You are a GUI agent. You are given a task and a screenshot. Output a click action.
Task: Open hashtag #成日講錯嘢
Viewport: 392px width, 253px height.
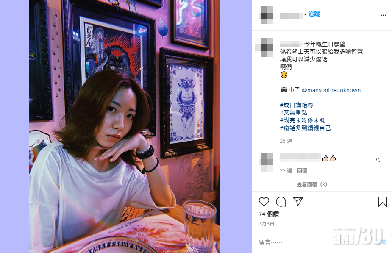tap(297, 105)
